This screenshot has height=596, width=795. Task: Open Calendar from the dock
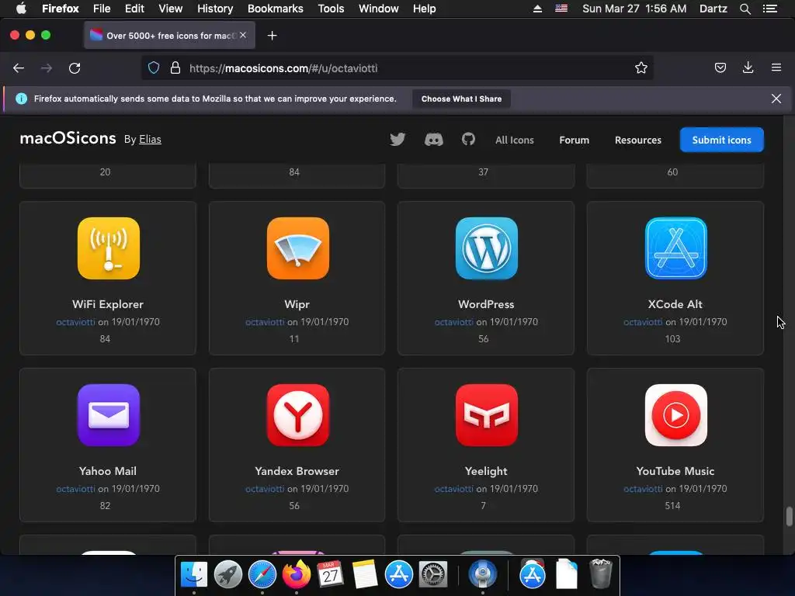tap(330, 575)
